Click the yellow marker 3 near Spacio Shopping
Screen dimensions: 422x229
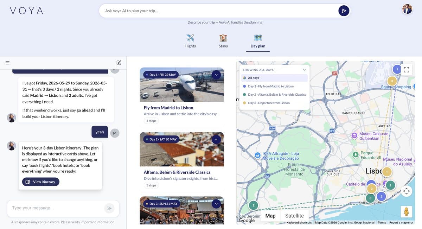pyautogui.click(x=392, y=81)
